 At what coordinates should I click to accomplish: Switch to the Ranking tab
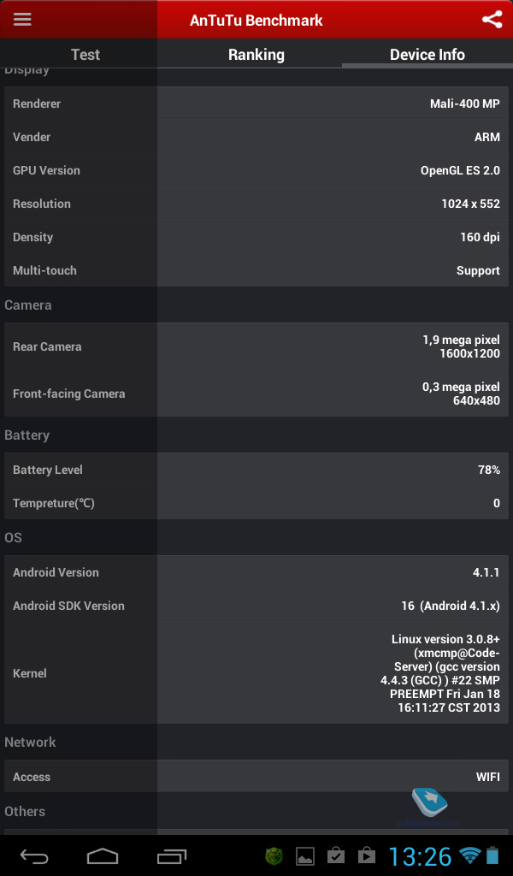[256, 54]
